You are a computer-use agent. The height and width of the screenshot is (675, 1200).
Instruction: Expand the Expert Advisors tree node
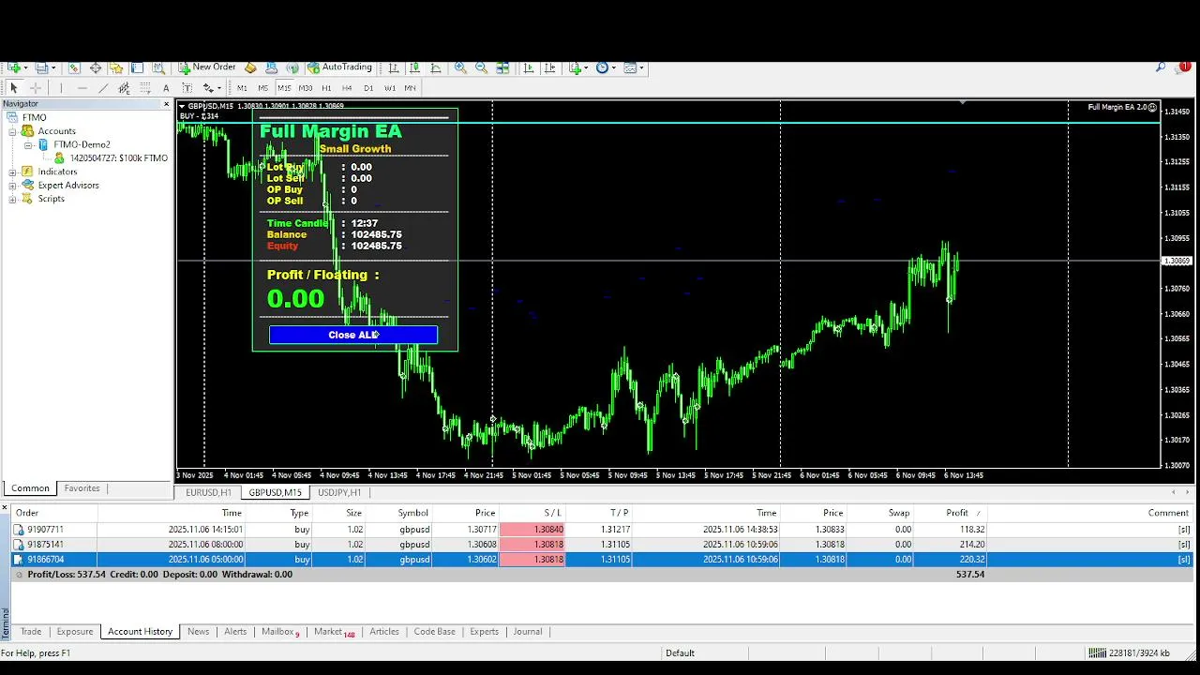click(13, 186)
